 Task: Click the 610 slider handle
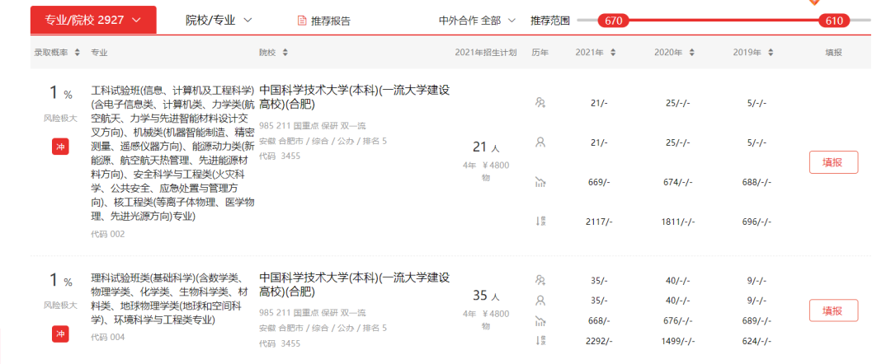pyautogui.click(x=834, y=21)
